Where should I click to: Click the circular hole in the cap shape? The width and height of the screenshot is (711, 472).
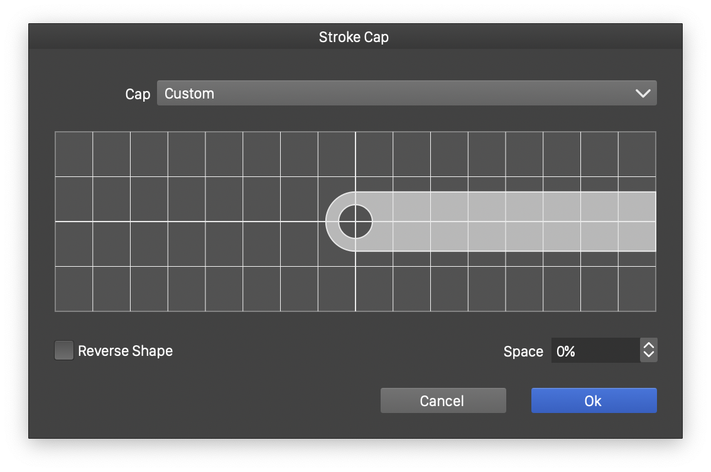click(355, 222)
